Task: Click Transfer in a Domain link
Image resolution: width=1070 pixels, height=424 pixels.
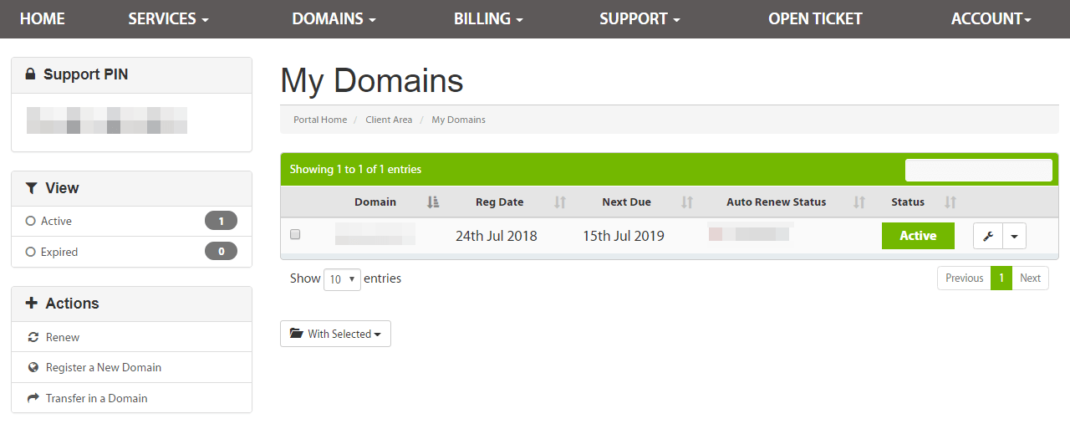Action: pos(96,398)
